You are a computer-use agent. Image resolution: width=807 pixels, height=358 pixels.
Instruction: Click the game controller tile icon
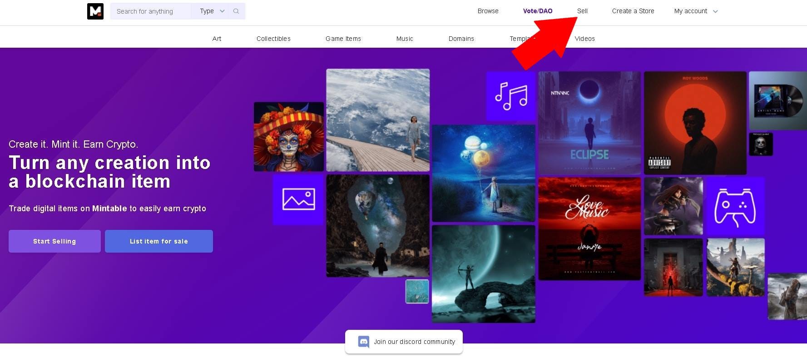click(735, 206)
